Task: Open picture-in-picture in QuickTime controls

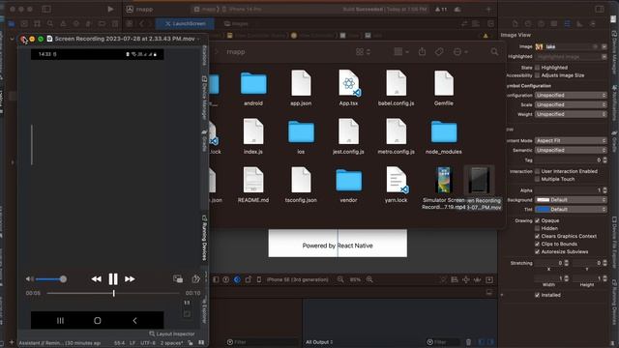Action: (x=178, y=279)
